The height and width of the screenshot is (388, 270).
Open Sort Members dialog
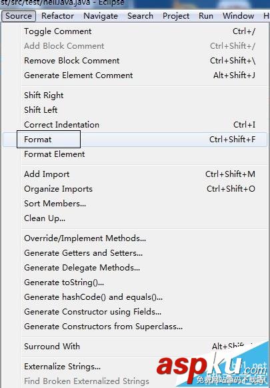[x=135, y=204]
